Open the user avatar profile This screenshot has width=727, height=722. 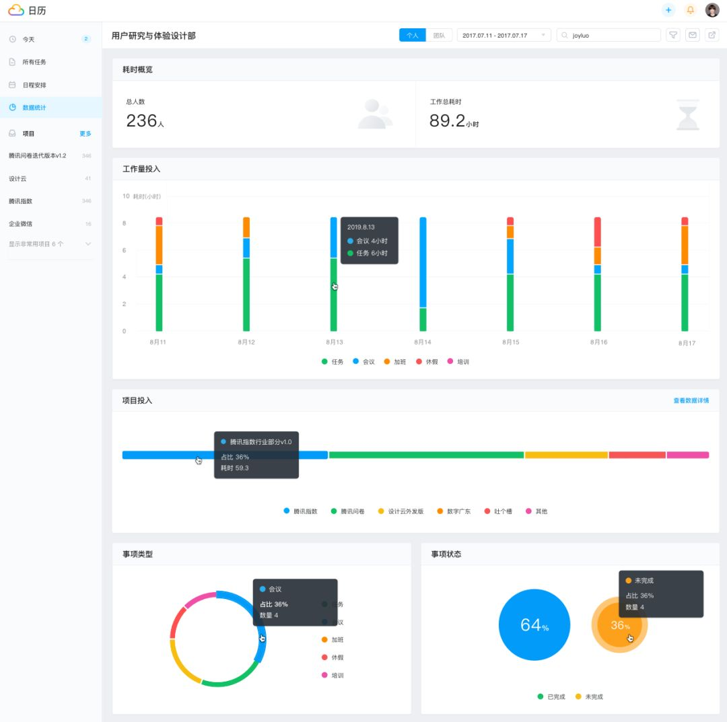coord(712,9)
